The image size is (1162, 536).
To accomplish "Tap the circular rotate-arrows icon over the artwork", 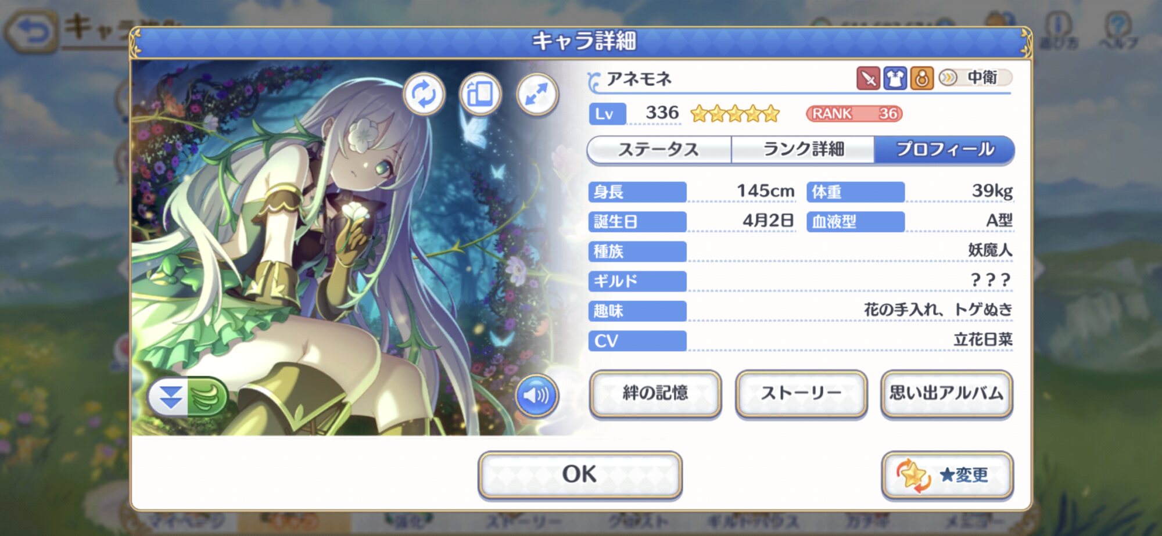I will click(424, 94).
